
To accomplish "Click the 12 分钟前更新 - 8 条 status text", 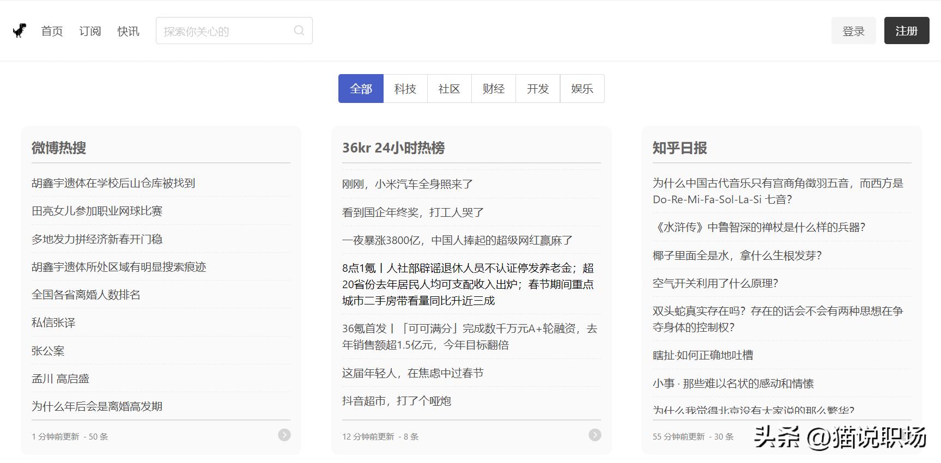I will [x=380, y=436].
